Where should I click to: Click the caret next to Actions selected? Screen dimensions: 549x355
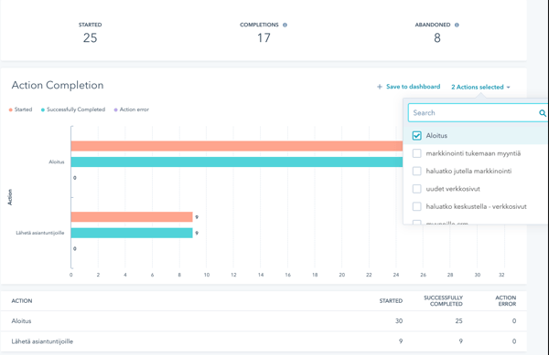coord(508,88)
